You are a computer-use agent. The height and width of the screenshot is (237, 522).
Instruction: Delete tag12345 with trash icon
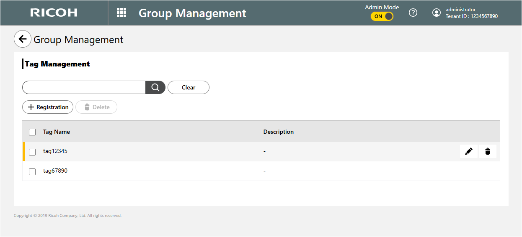click(x=487, y=151)
